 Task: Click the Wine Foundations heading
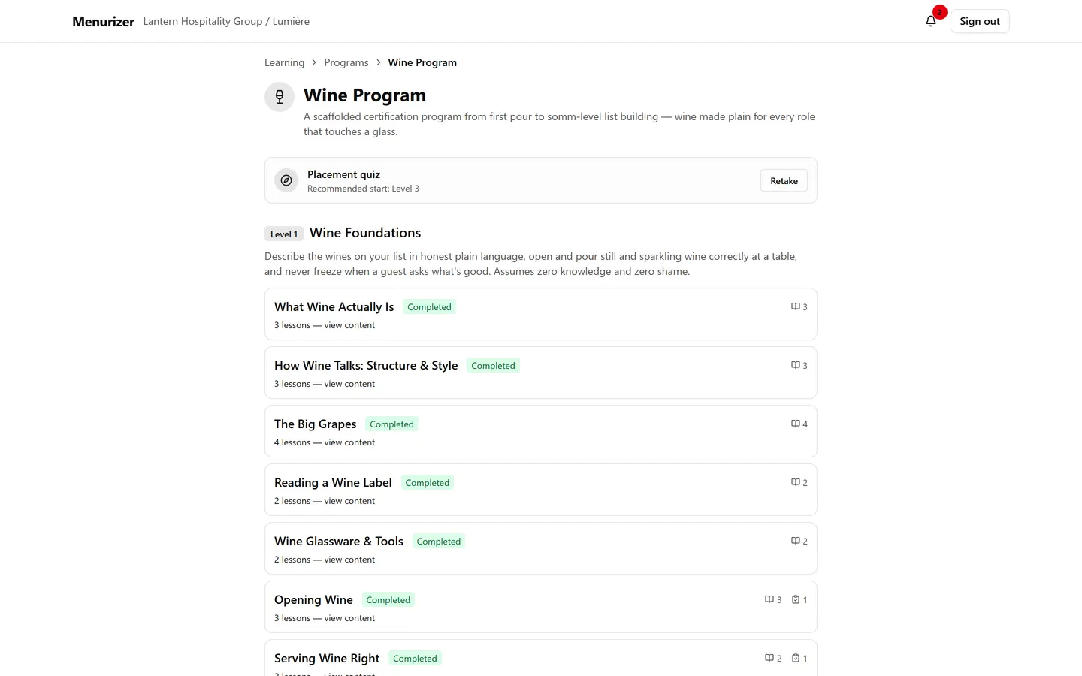coord(365,233)
